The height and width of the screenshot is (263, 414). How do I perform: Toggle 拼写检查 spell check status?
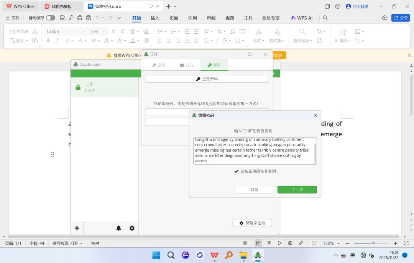click(67, 243)
